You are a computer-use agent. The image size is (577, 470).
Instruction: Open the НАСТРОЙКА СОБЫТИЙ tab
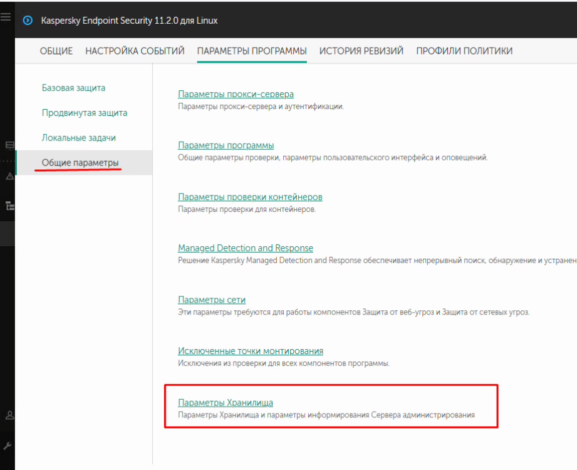(x=135, y=51)
